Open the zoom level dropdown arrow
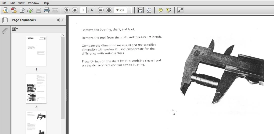Viewport: 274px width, 134px height. [x=129, y=10]
